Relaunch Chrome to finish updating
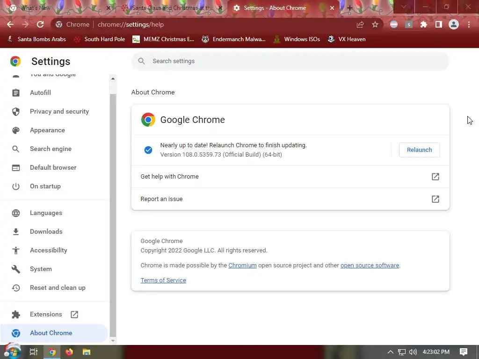 [x=419, y=150]
